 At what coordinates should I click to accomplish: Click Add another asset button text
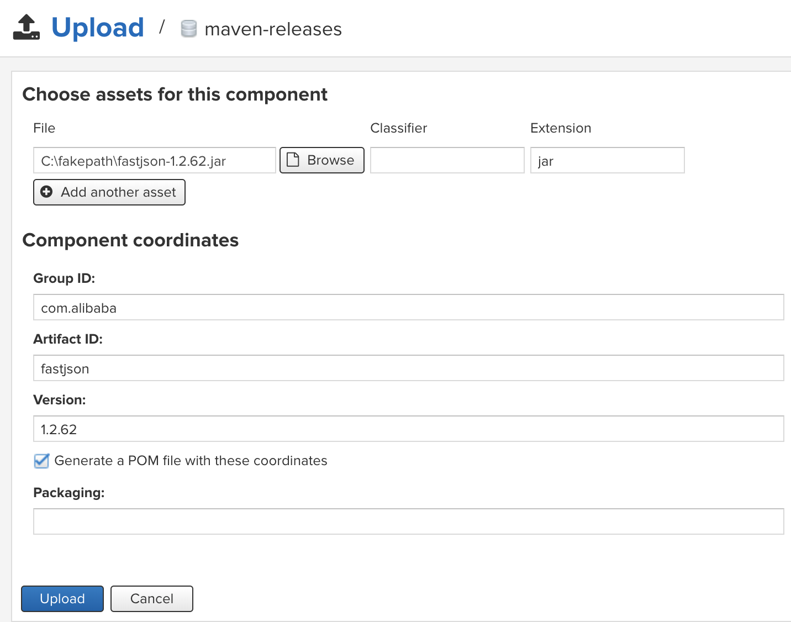pyautogui.click(x=118, y=192)
